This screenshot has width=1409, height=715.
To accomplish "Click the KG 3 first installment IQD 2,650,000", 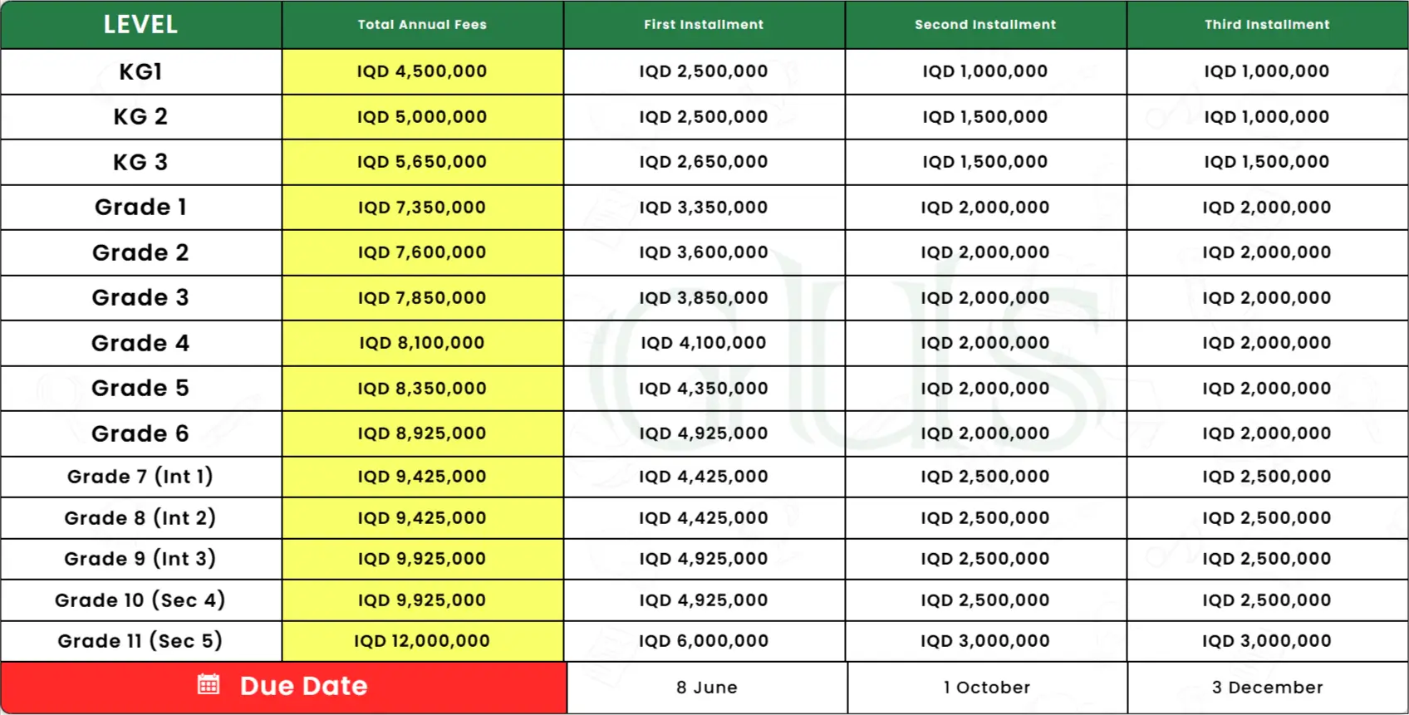I will (x=704, y=162).
